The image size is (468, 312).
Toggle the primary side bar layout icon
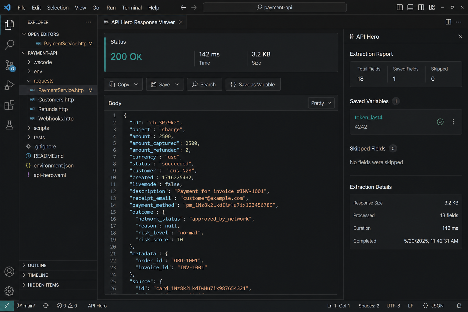coord(400,7)
